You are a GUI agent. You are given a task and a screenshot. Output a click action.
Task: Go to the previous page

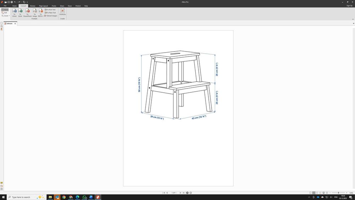click(167, 193)
